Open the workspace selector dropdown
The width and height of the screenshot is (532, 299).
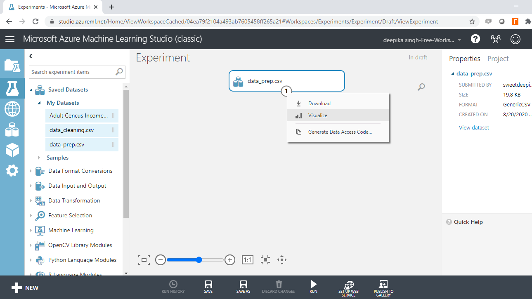click(423, 40)
